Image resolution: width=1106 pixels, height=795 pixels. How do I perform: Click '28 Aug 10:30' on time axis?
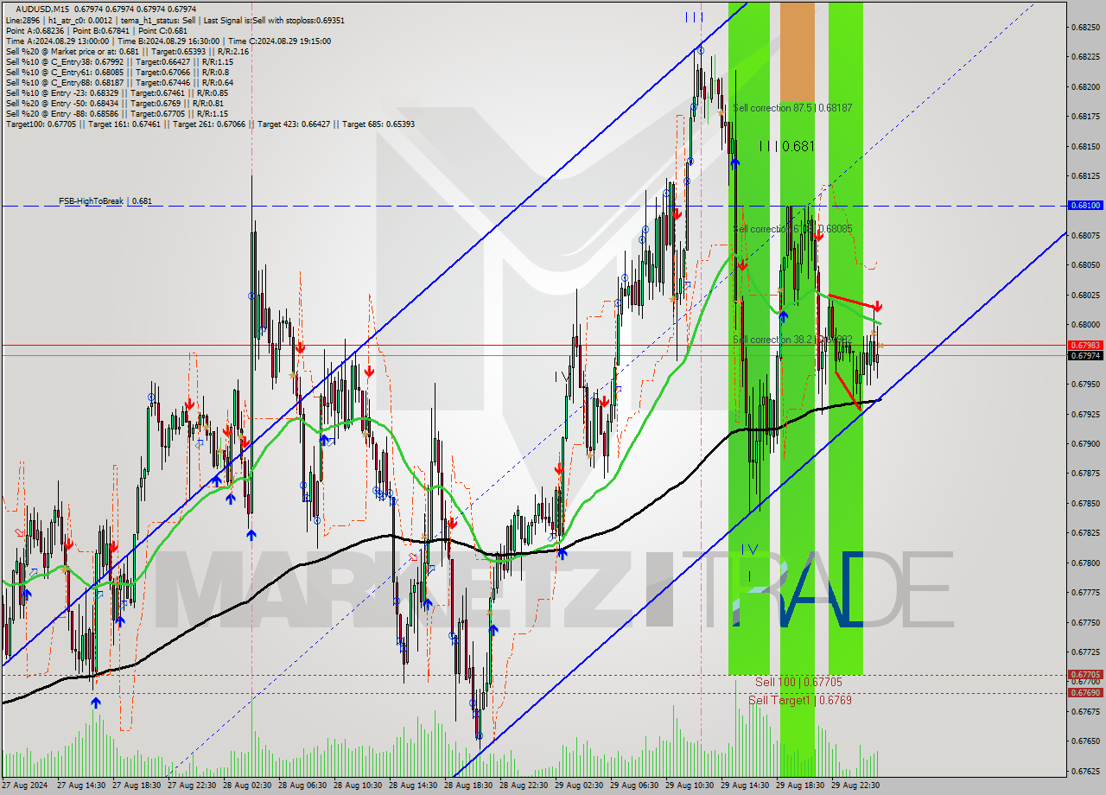point(358,785)
